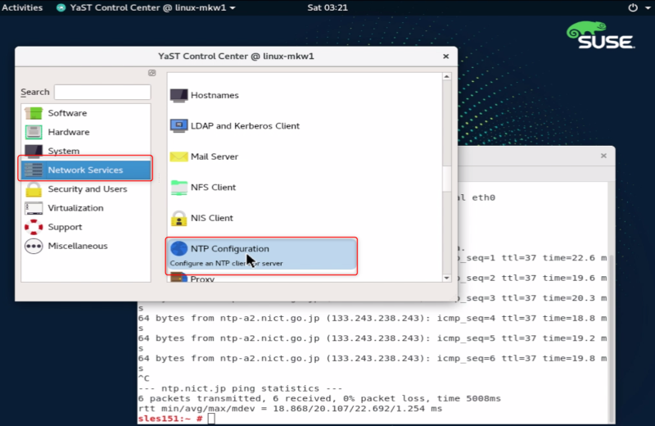Click the NIS Client padlock icon
The height and width of the screenshot is (426, 655).
(178, 218)
